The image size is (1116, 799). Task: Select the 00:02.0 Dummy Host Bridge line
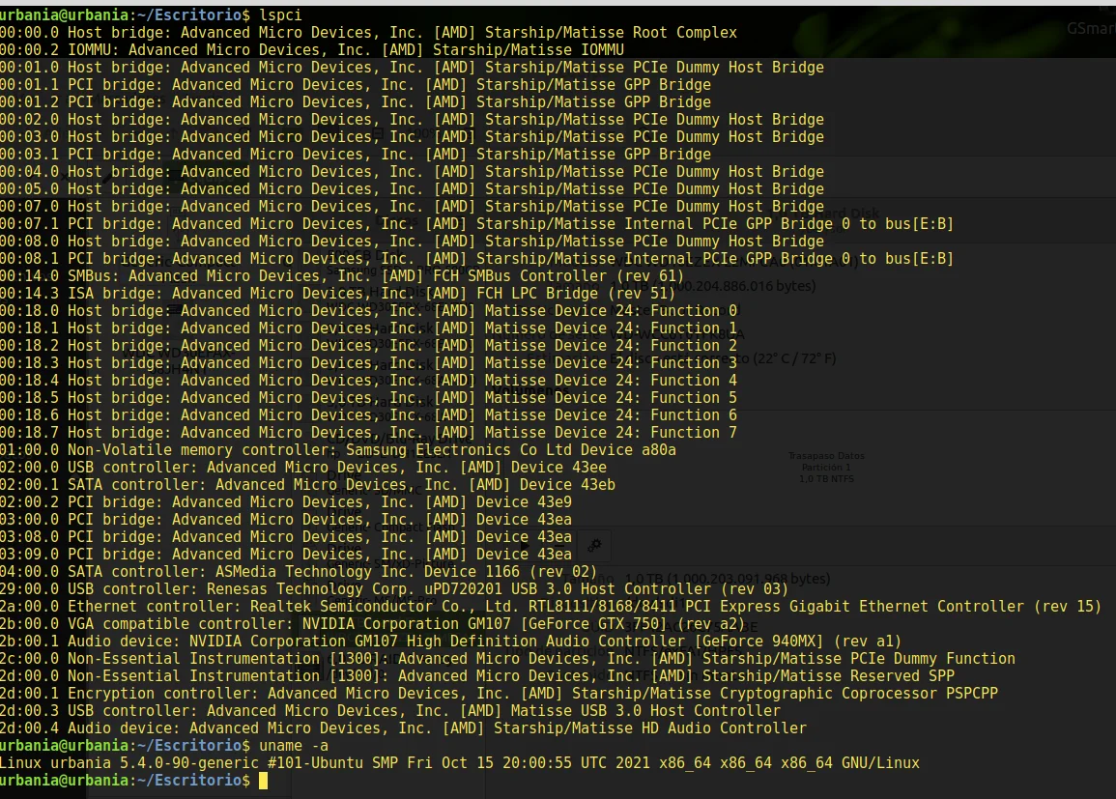pos(412,120)
